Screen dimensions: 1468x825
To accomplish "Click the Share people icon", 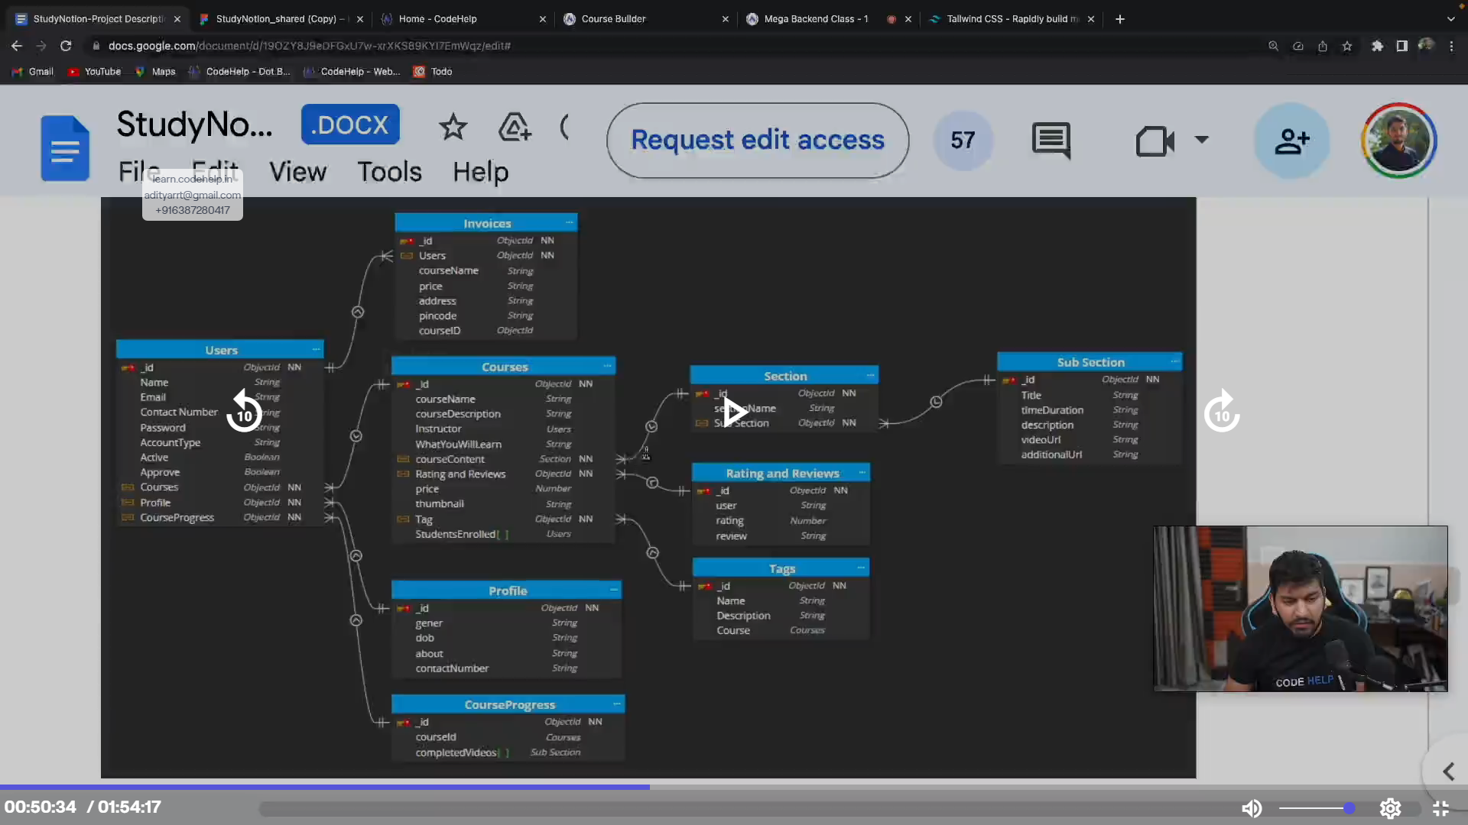I will pos(1291,141).
